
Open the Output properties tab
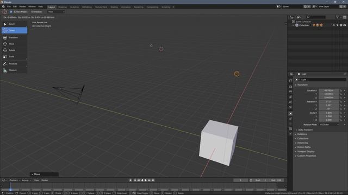pyautogui.click(x=290, y=92)
